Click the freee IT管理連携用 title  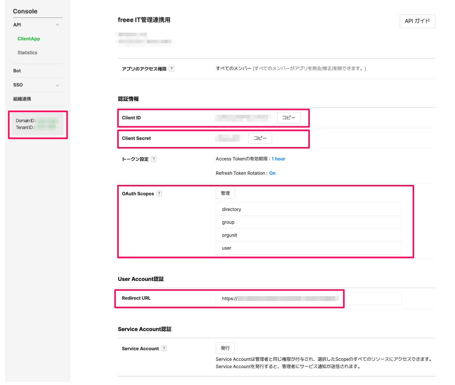[144, 20]
